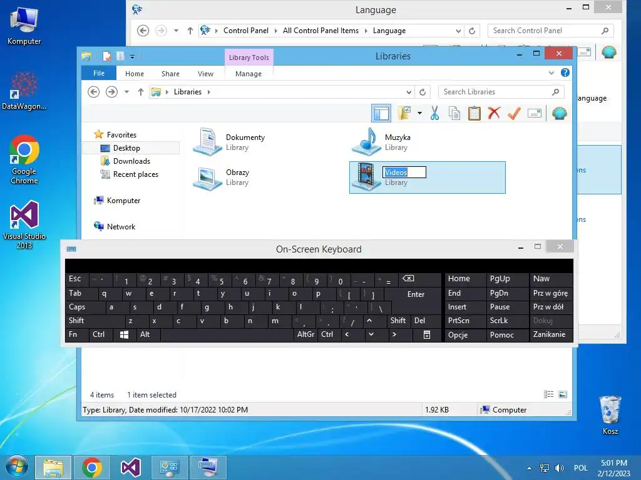Image resolution: width=641 pixels, height=480 pixels.
Task: Select Favorites in navigation pane
Action: pos(121,135)
